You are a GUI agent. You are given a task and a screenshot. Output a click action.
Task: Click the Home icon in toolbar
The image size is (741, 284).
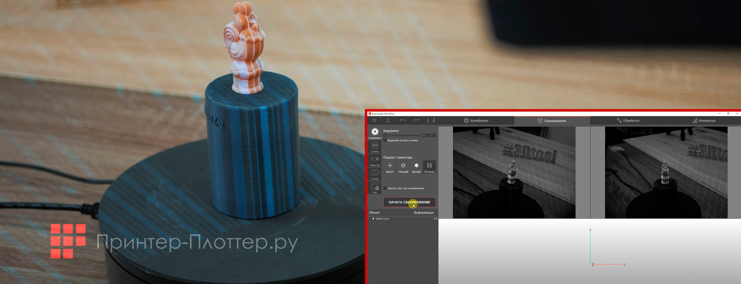coord(388,121)
